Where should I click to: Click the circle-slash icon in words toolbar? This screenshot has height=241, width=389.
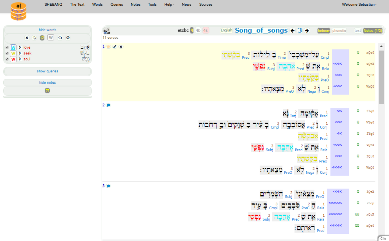tap(68, 38)
